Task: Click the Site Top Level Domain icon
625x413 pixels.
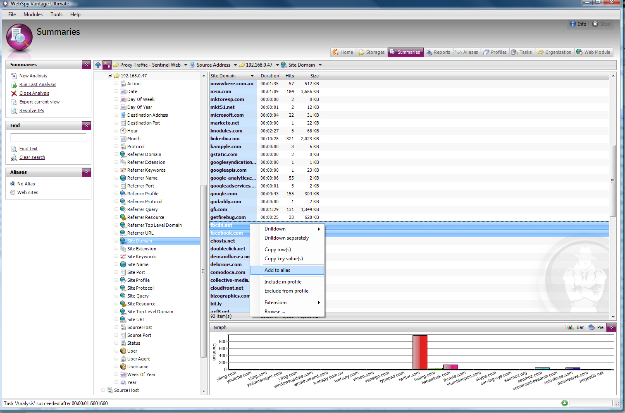Action: coord(123,312)
